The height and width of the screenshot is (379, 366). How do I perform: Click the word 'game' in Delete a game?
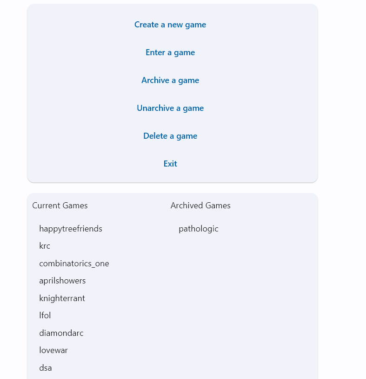(x=186, y=136)
